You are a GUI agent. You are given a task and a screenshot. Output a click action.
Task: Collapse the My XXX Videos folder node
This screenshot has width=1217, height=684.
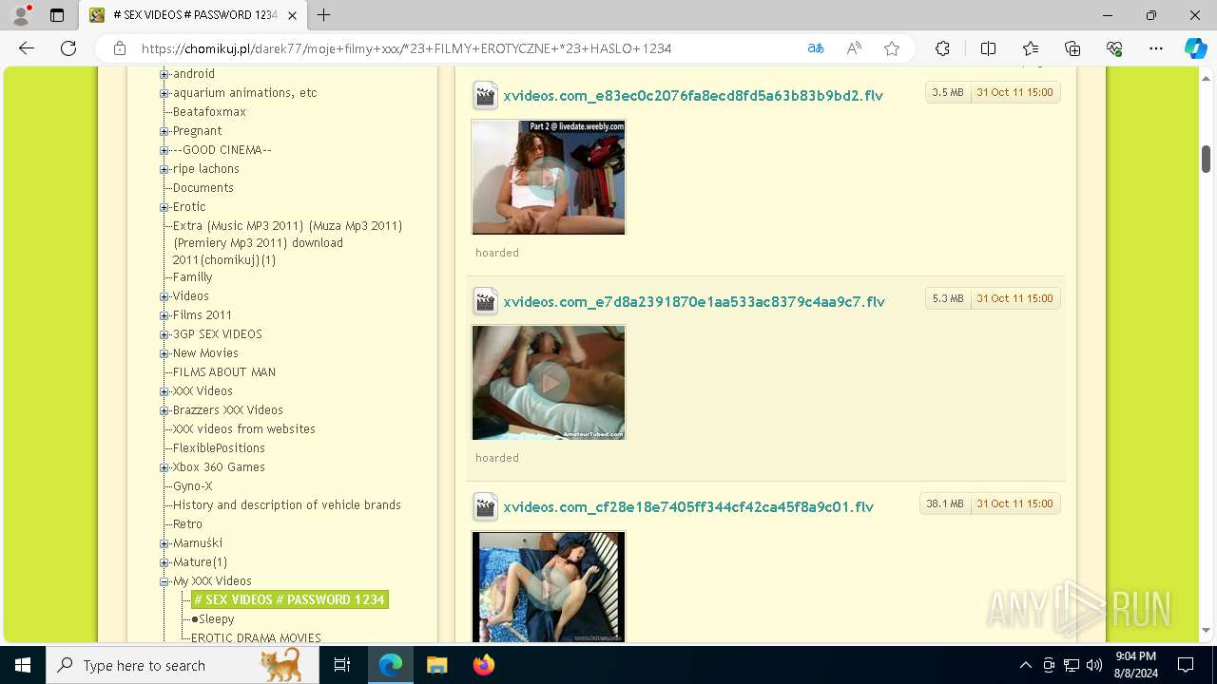tap(164, 581)
